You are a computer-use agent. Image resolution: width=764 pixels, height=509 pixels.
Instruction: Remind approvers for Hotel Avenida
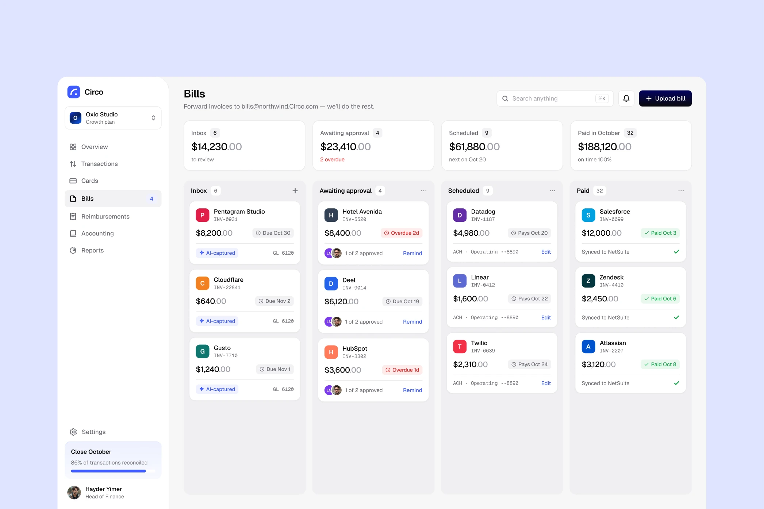tap(412, 253)
